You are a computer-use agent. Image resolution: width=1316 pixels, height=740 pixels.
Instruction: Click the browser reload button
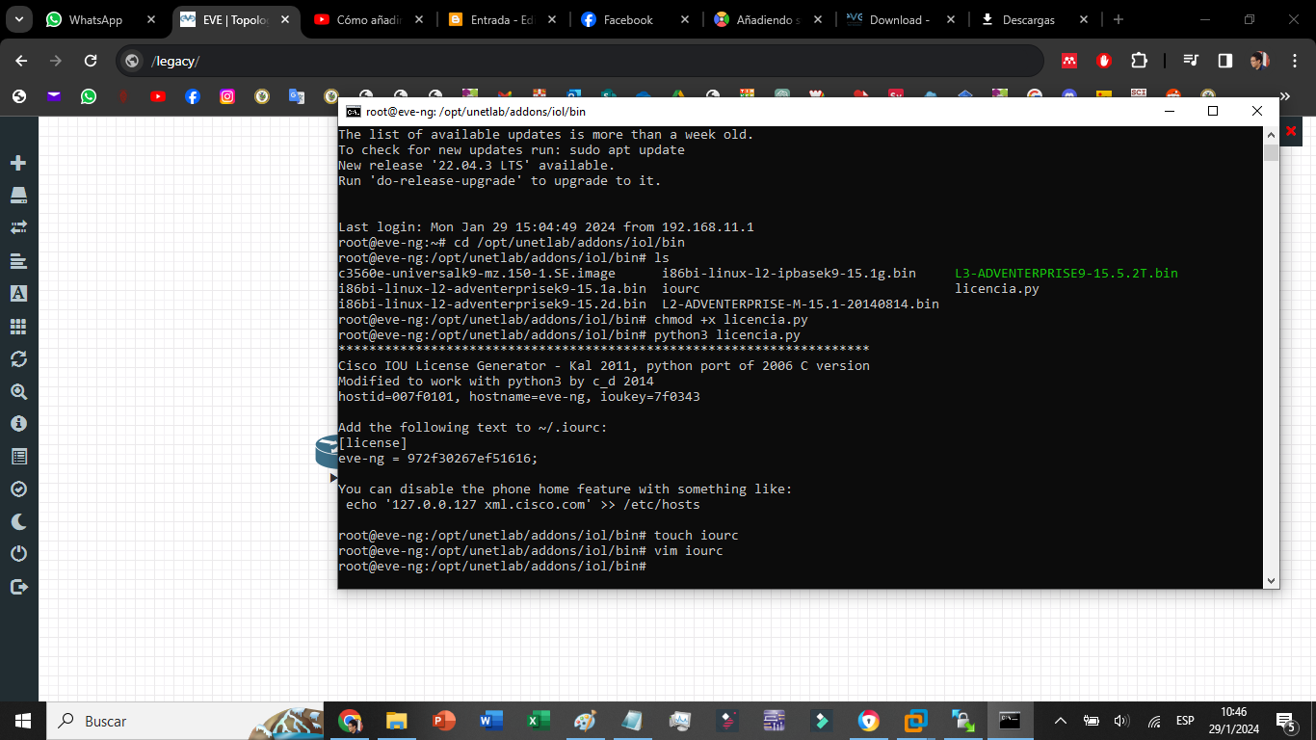[91, 61]
